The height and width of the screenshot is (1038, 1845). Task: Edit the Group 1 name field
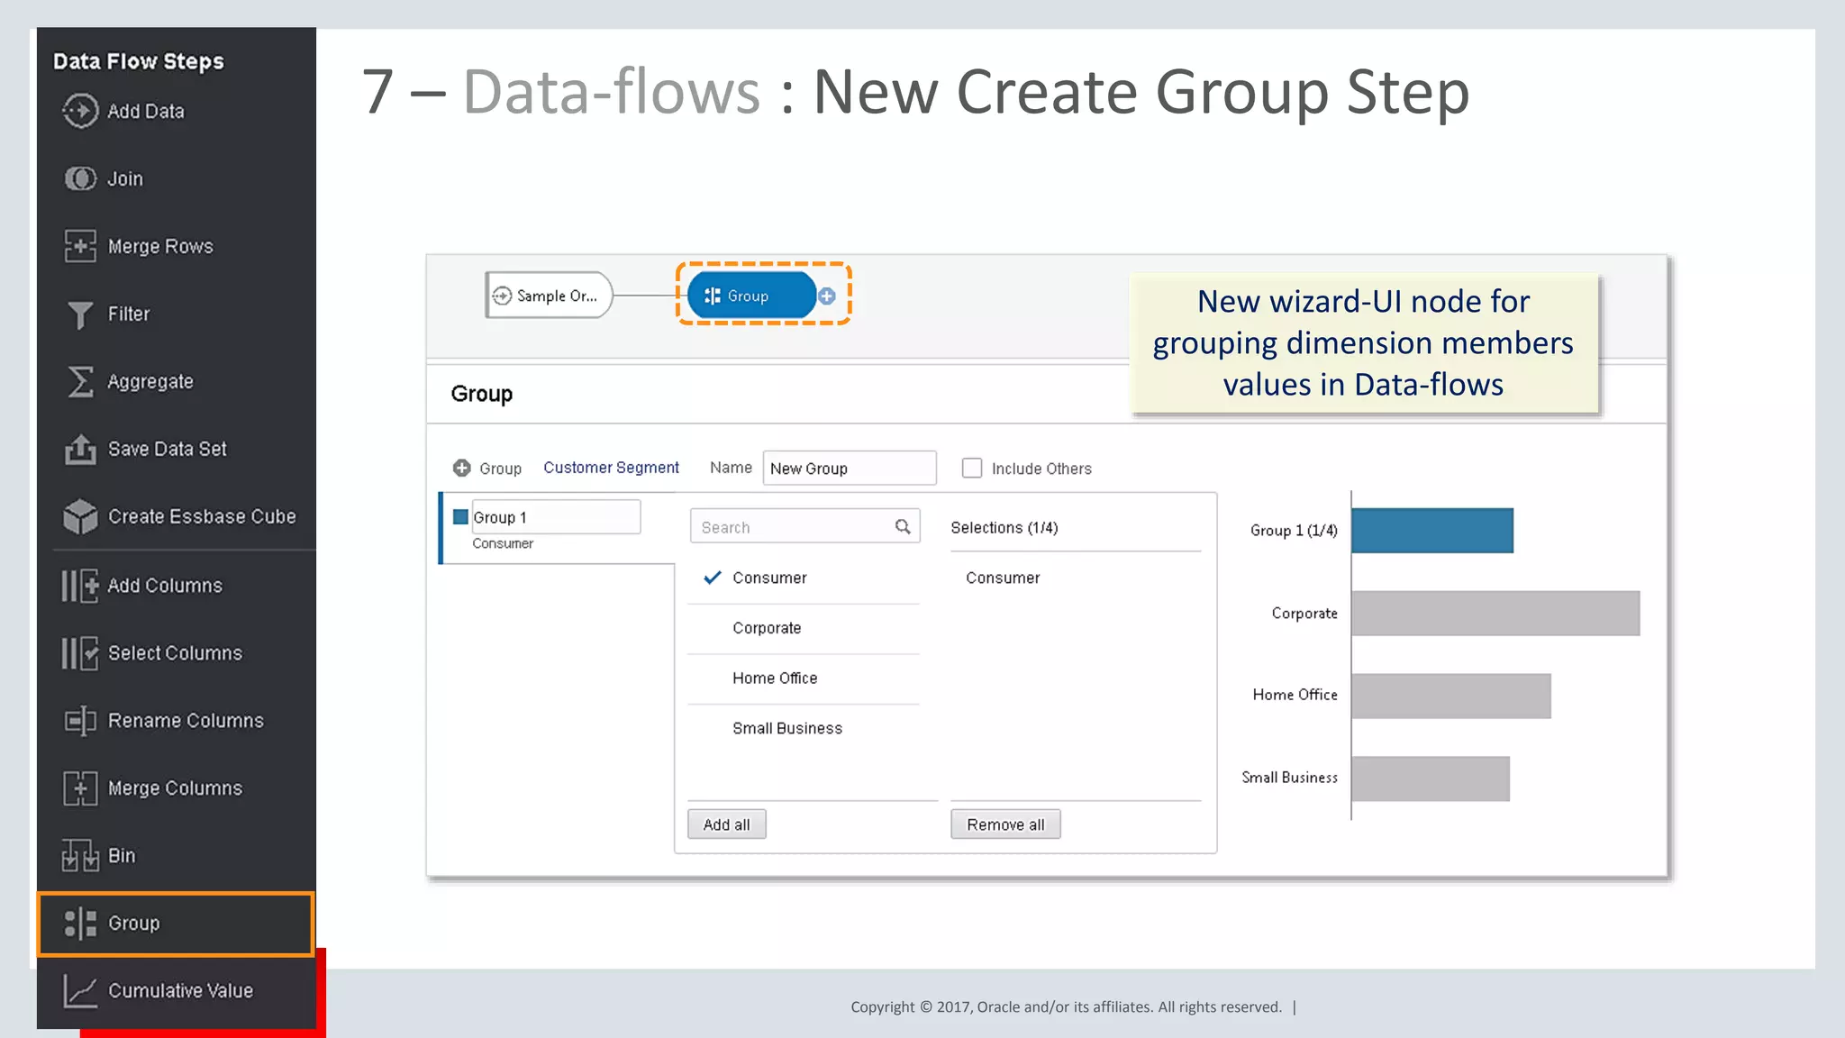556,517
